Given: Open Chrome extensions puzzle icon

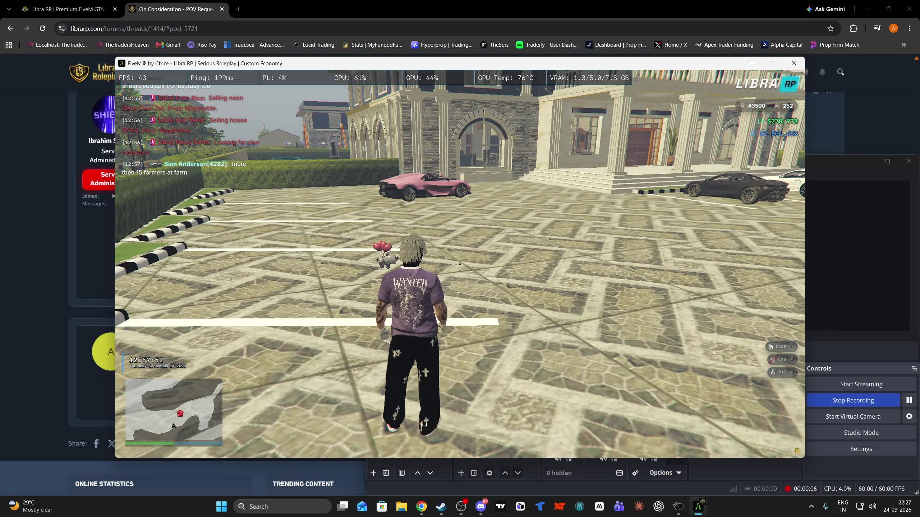Looking at the screenshot, I should tap(854, 28).
